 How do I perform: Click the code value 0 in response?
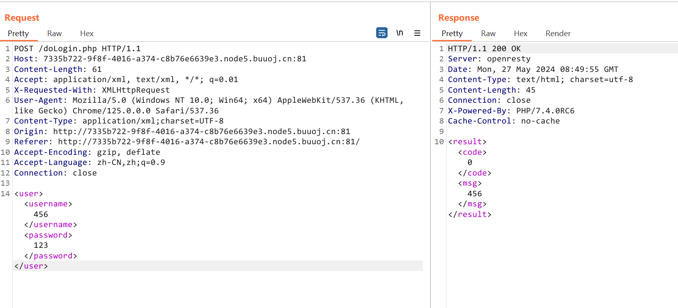470,162
